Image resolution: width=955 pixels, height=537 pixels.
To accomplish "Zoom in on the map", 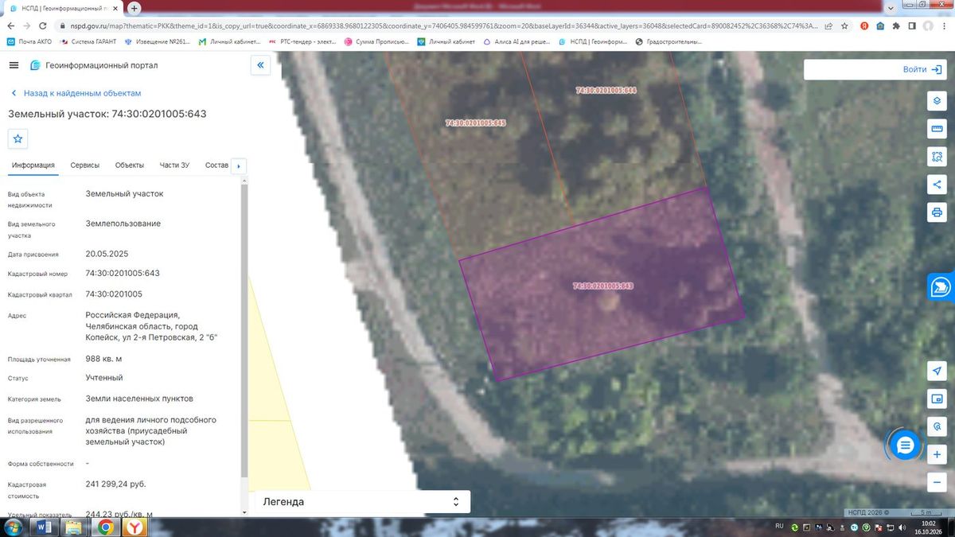I will click(x=937, y=454).
